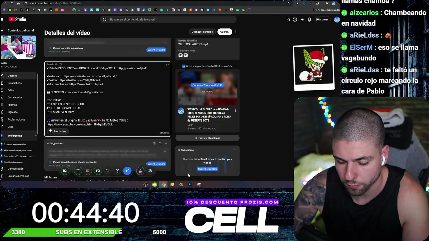This screenshot has height=241, width=429.
Task: Collapse the description Suggestions panel
Action: 166,143
